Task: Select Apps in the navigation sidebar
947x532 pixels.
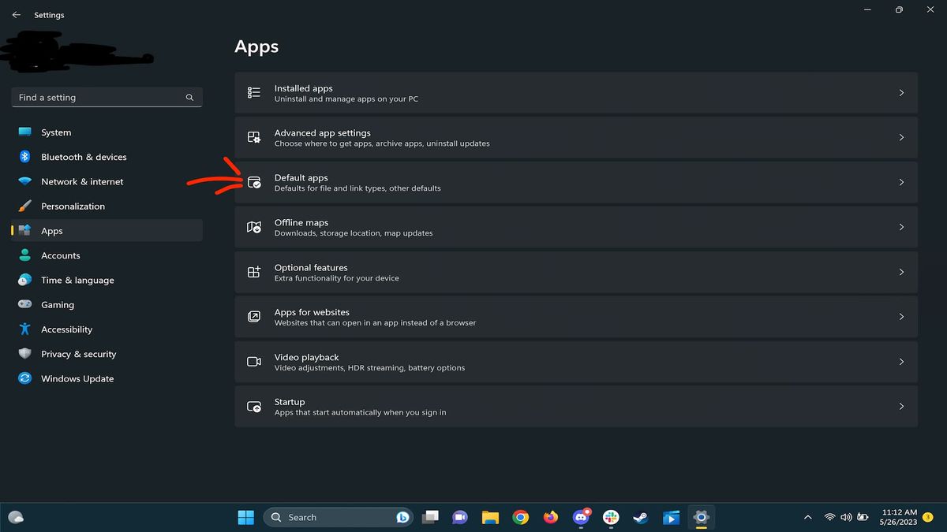Action: coord(51,230)
